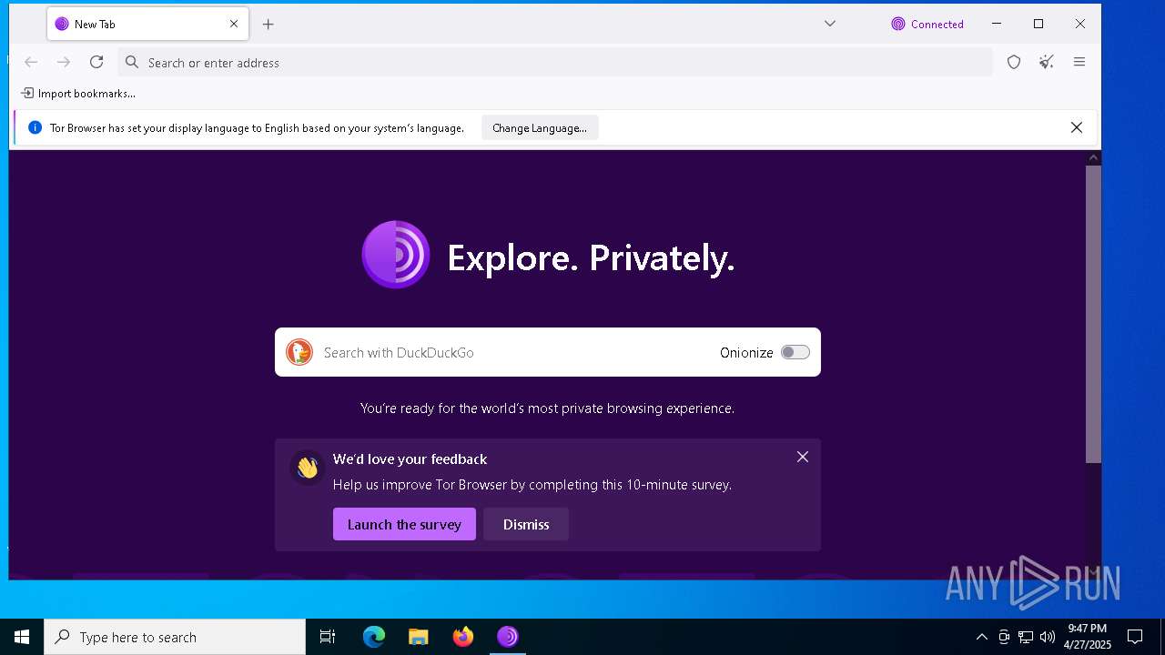This screenshot has width=1165, height=655.
Task: Click the Import bookmarks toolbar item
Action: [x=78, y=93]
